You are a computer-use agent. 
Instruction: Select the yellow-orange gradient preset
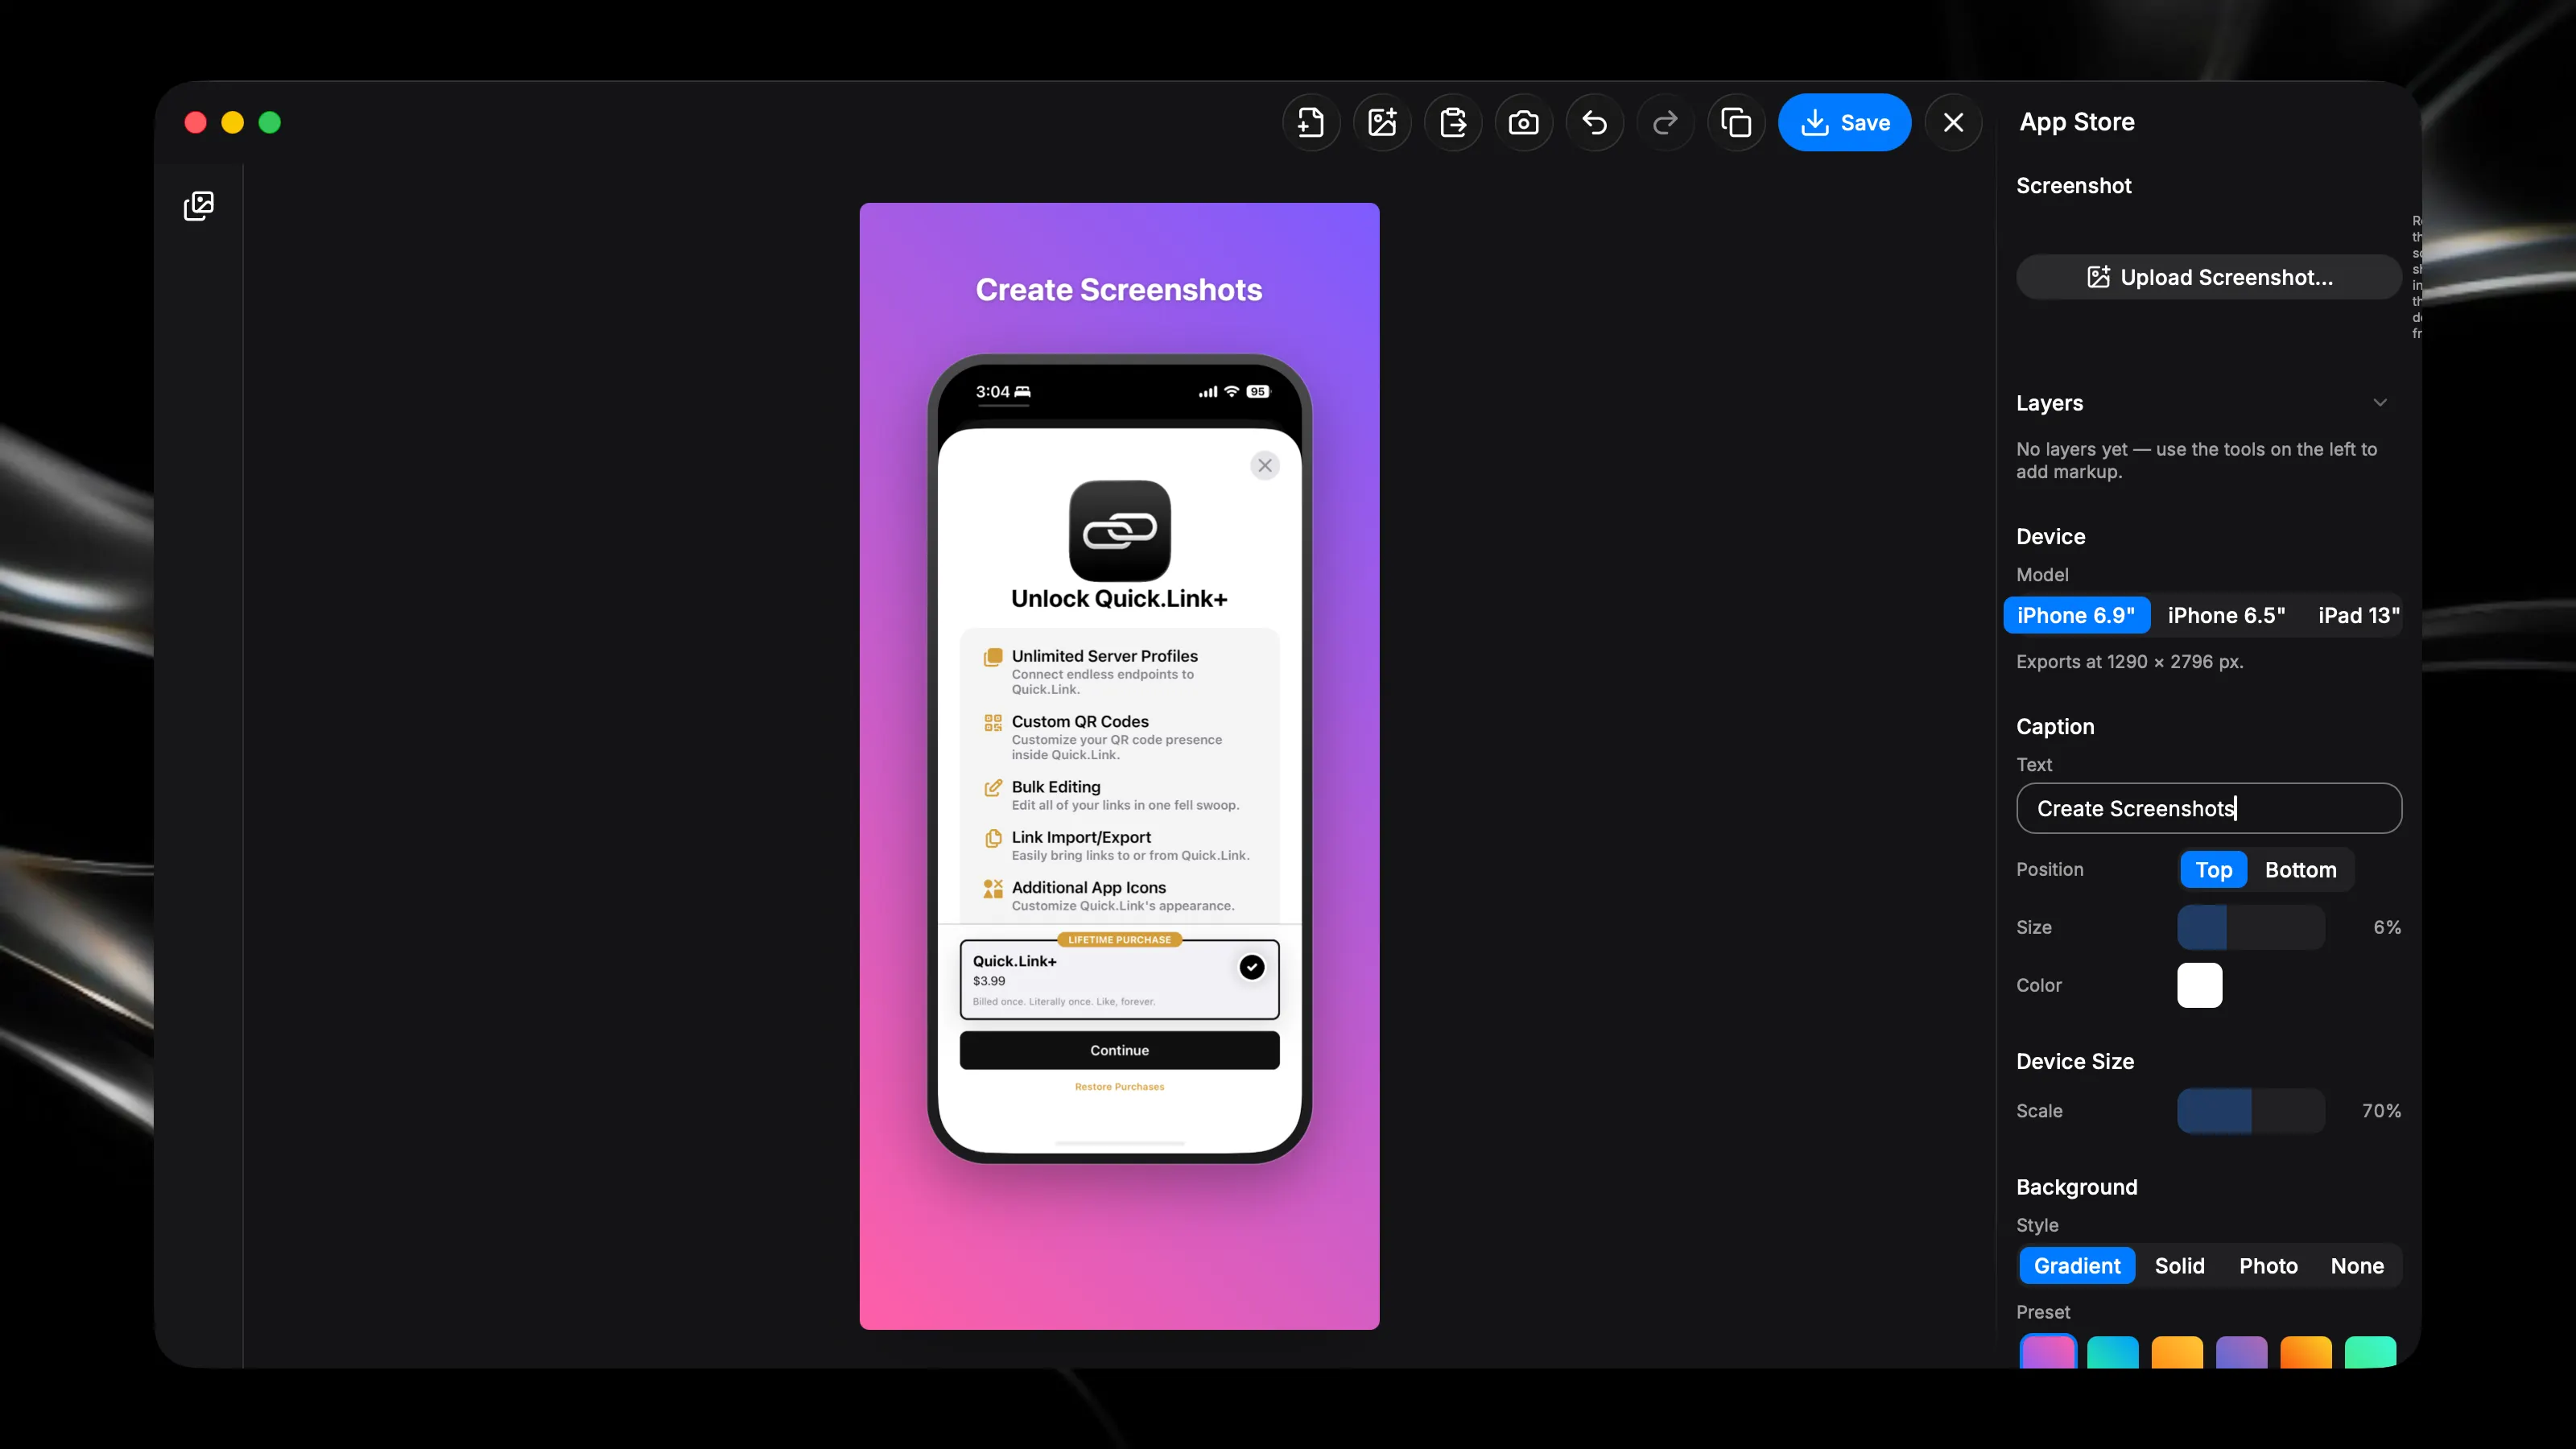pyautogui.click(x=2177, y=1352)
